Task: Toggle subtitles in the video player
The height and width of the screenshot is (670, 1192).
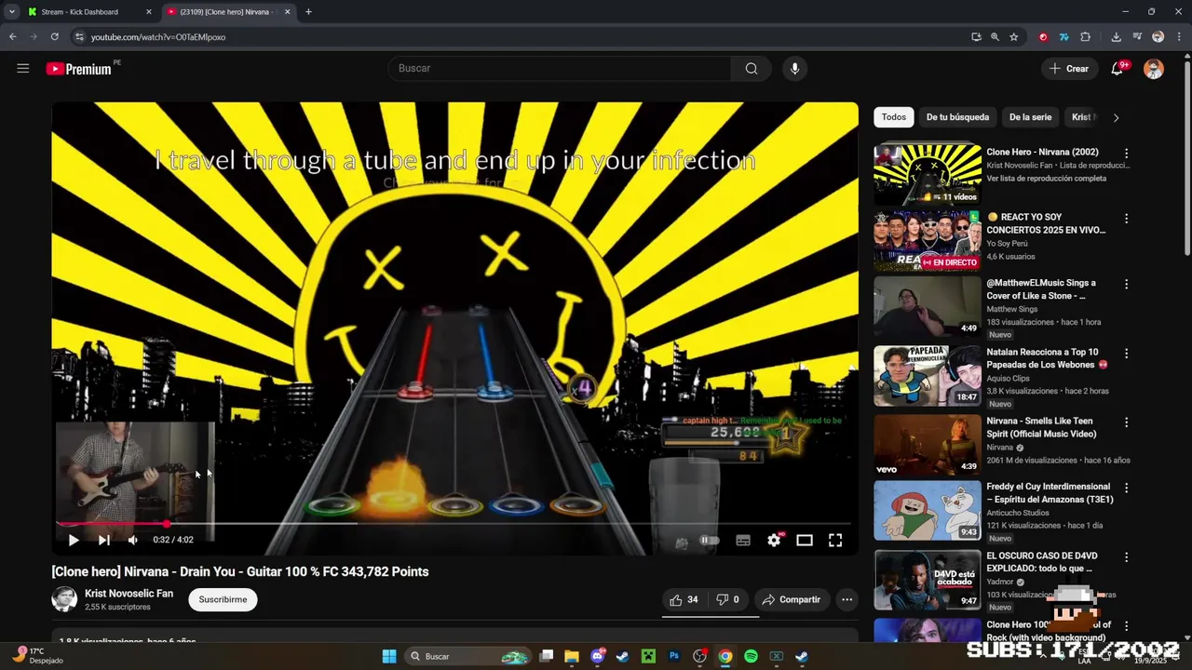Action: tap(743, 540)
